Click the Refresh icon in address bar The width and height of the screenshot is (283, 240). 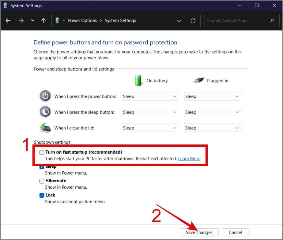click(x=193, y=21)
